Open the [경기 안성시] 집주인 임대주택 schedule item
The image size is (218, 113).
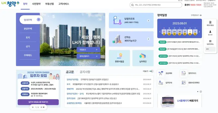tap(180, 56)
